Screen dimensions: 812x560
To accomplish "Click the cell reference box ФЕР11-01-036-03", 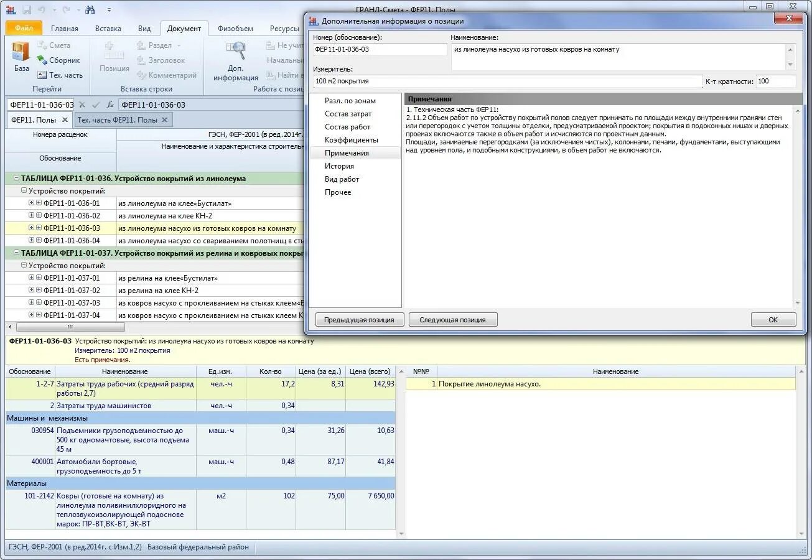I will tap(40, 105).
